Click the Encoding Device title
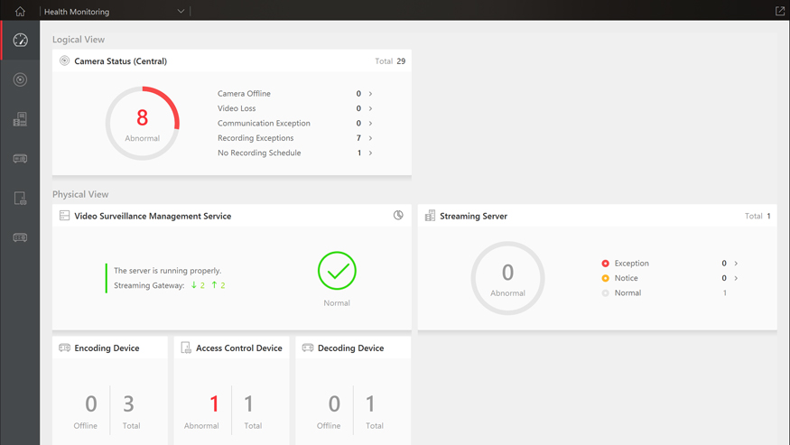Viewport: 790px width, 445px height. (x=107, y=348)
